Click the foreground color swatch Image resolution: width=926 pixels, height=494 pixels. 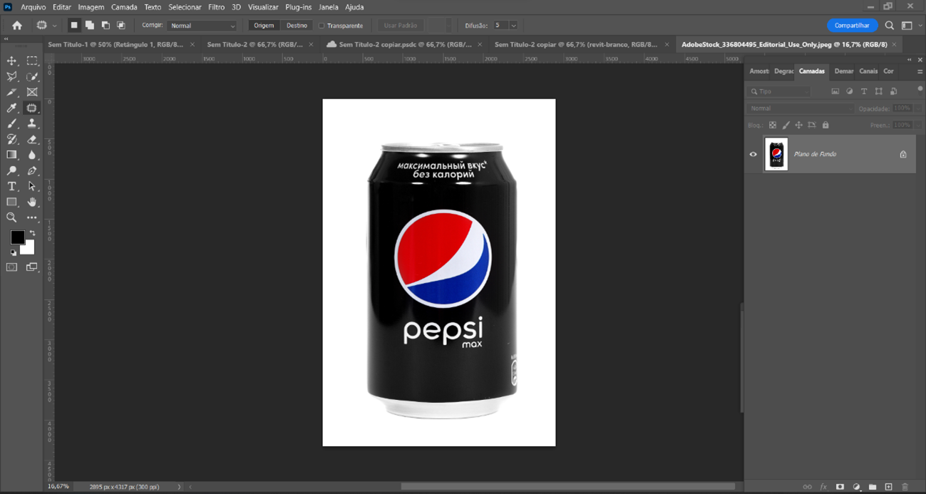tap(16, 237)
